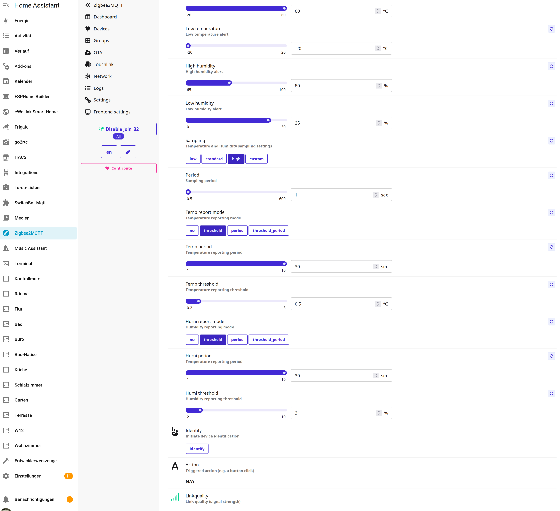Screen dimensions: 560x511
Task: Click the High humidity slider handle
Action: pyautogui.click(x=229, y=83)
